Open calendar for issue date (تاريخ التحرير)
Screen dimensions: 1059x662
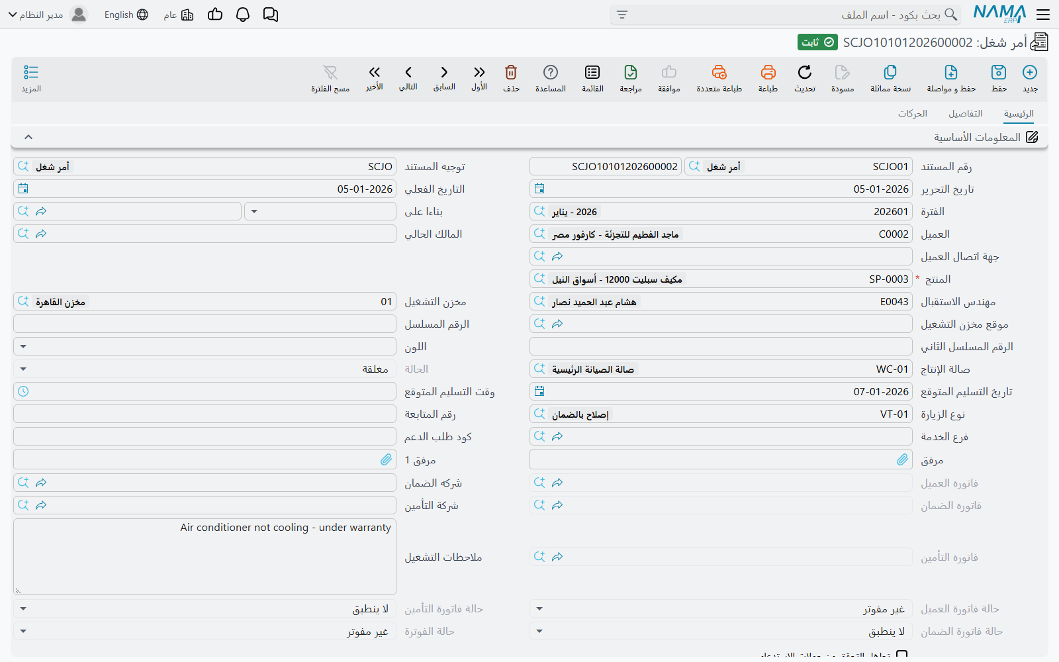[x=539, y=189]
